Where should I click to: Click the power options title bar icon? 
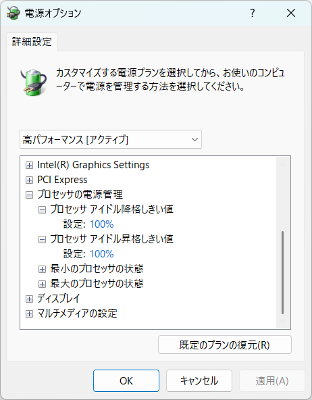tap(14, 13)
